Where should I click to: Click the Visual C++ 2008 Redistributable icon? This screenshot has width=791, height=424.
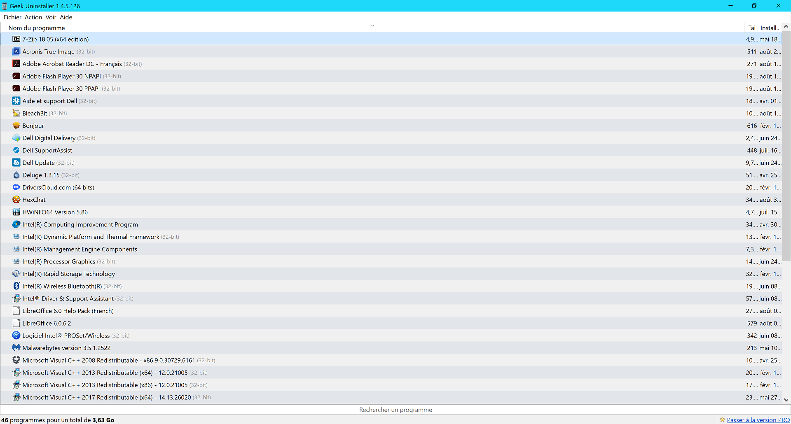(16, 360)
